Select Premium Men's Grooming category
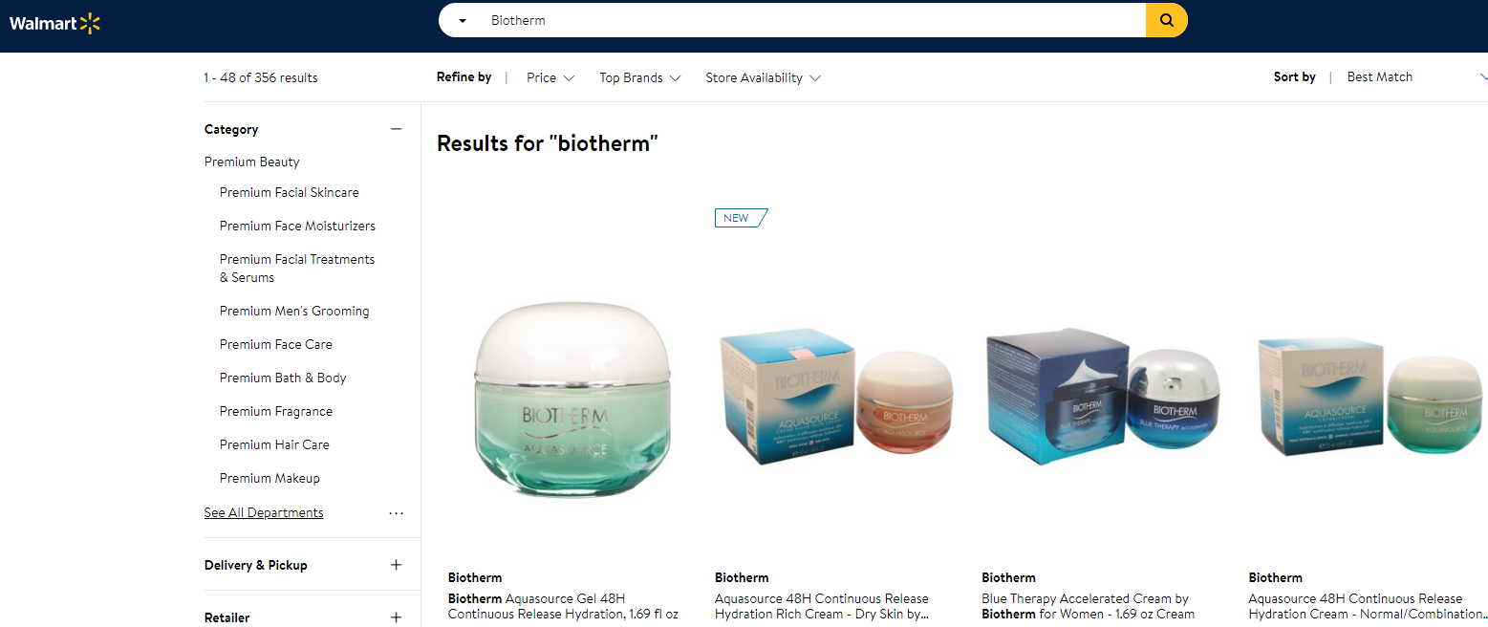This screenshot has height=627, width=1488. click(x=294, y=311)
